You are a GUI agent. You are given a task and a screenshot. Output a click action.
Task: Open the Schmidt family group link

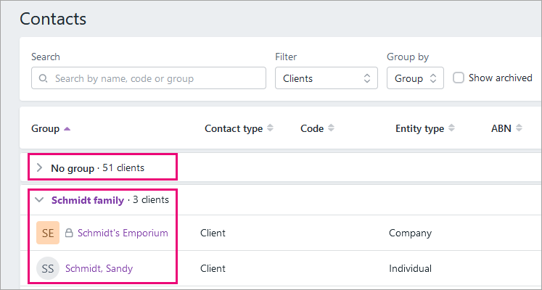pyautogui.click(x=87, y=200)
